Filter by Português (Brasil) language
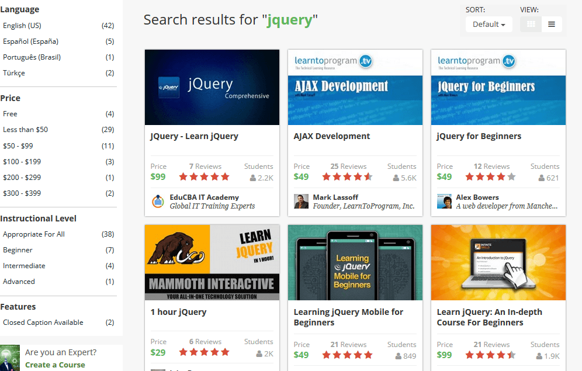The width and height of the screenshot is (582, 371). click(x=58, y=57)
